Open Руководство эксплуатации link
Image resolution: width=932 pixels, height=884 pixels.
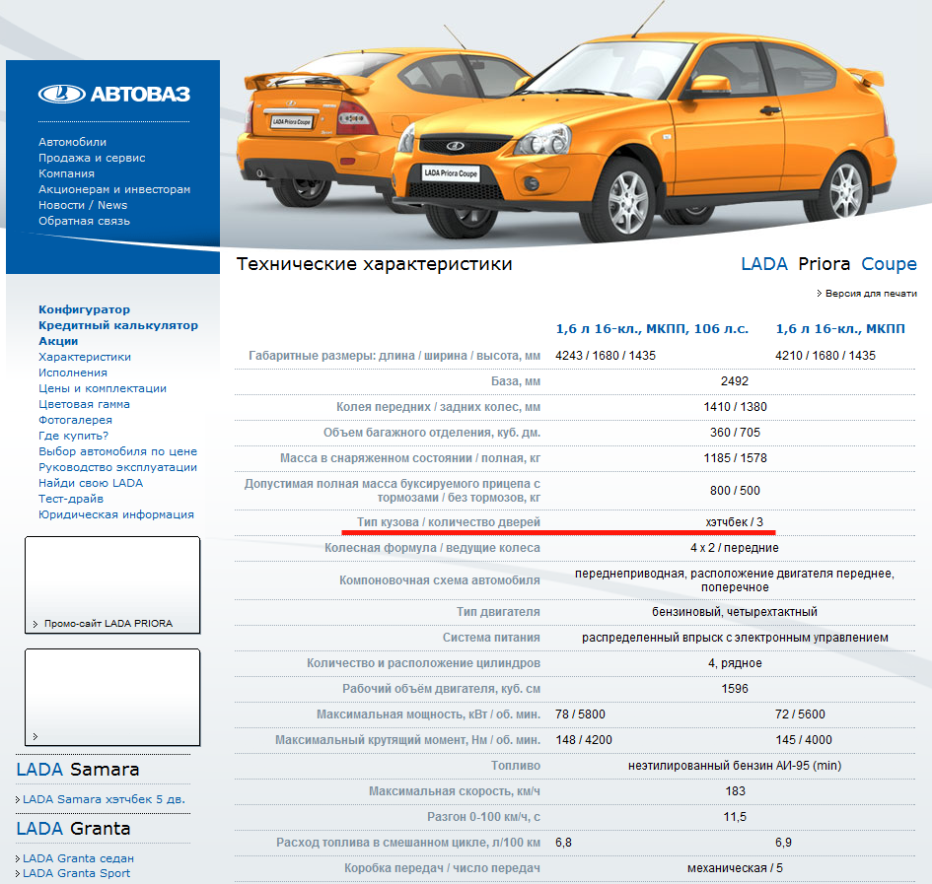pos(117,467)
